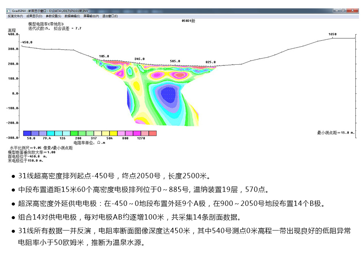Select the darkest blue legend swatch
364x257 pixels.
[x=27, y=133]
